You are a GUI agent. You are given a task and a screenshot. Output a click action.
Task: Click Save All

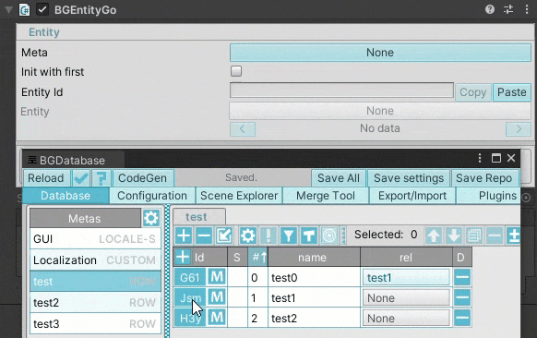339,178
